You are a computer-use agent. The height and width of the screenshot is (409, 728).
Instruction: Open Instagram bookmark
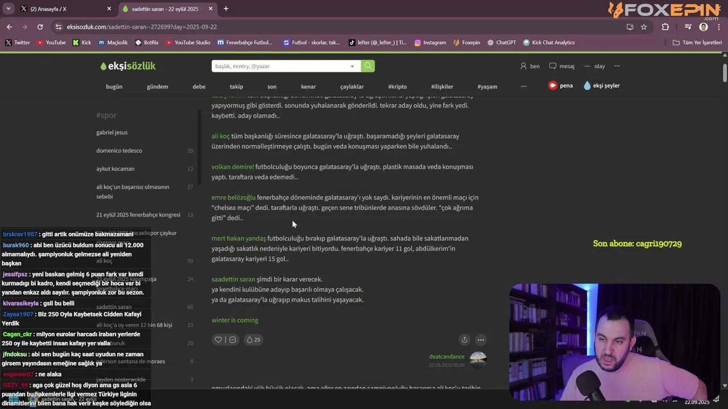pyautogui.click(x=430, y=43)
